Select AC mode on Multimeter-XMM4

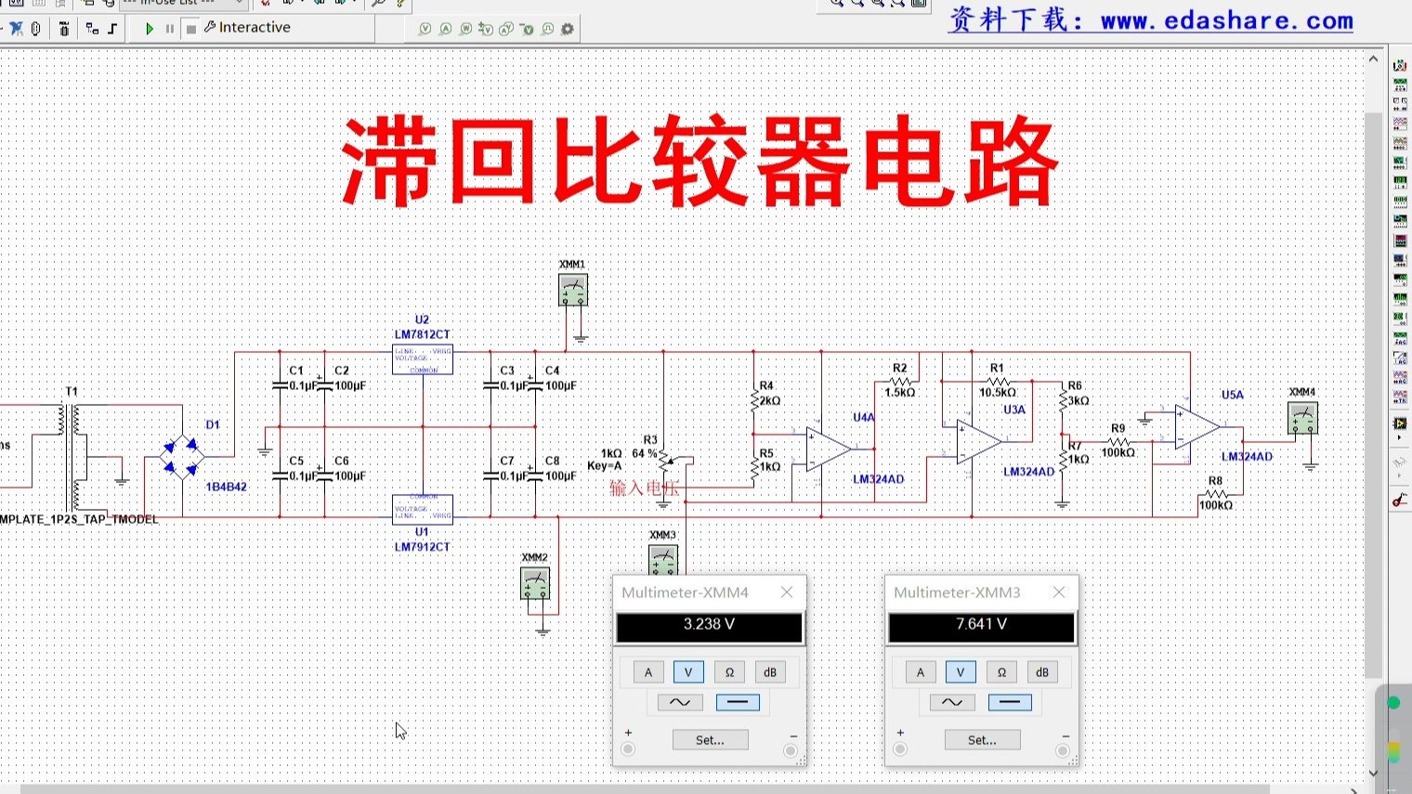(x=677, y=702)
